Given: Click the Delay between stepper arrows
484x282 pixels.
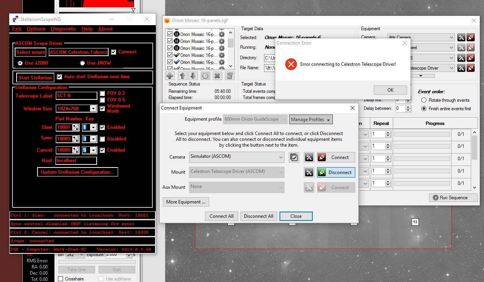Looking at the screenshot, I should tap(408, 109).
